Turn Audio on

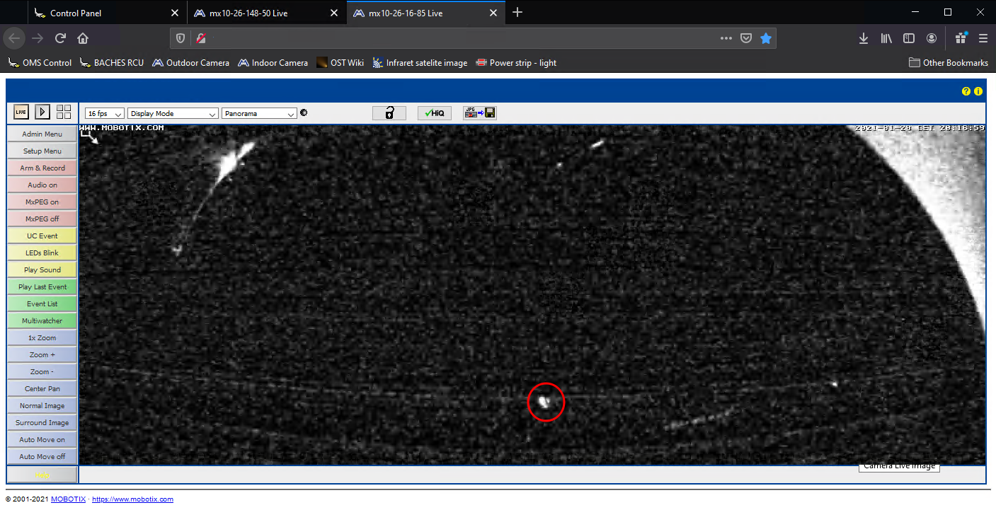pos(42,185)
